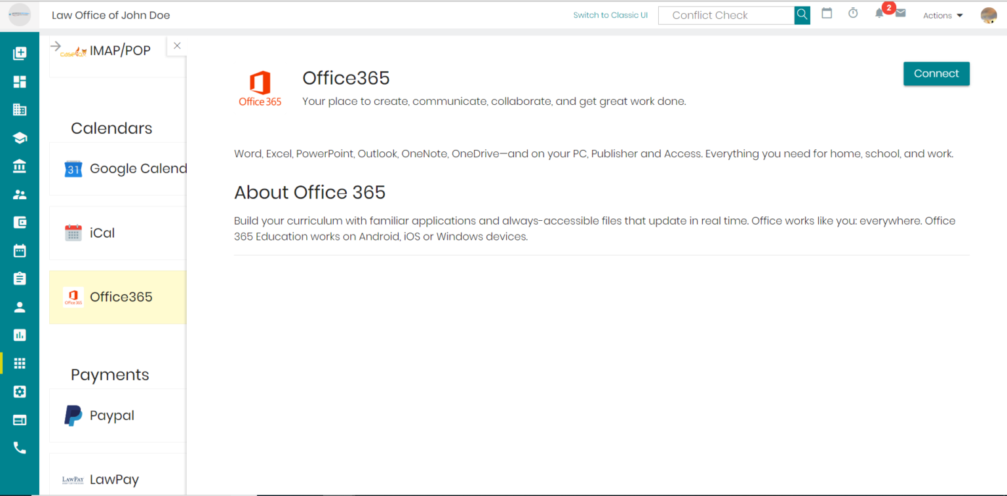The height and width of the screenshot is (496, 1007).
Task: Close the integration list panel
Action: click(177, 46)
